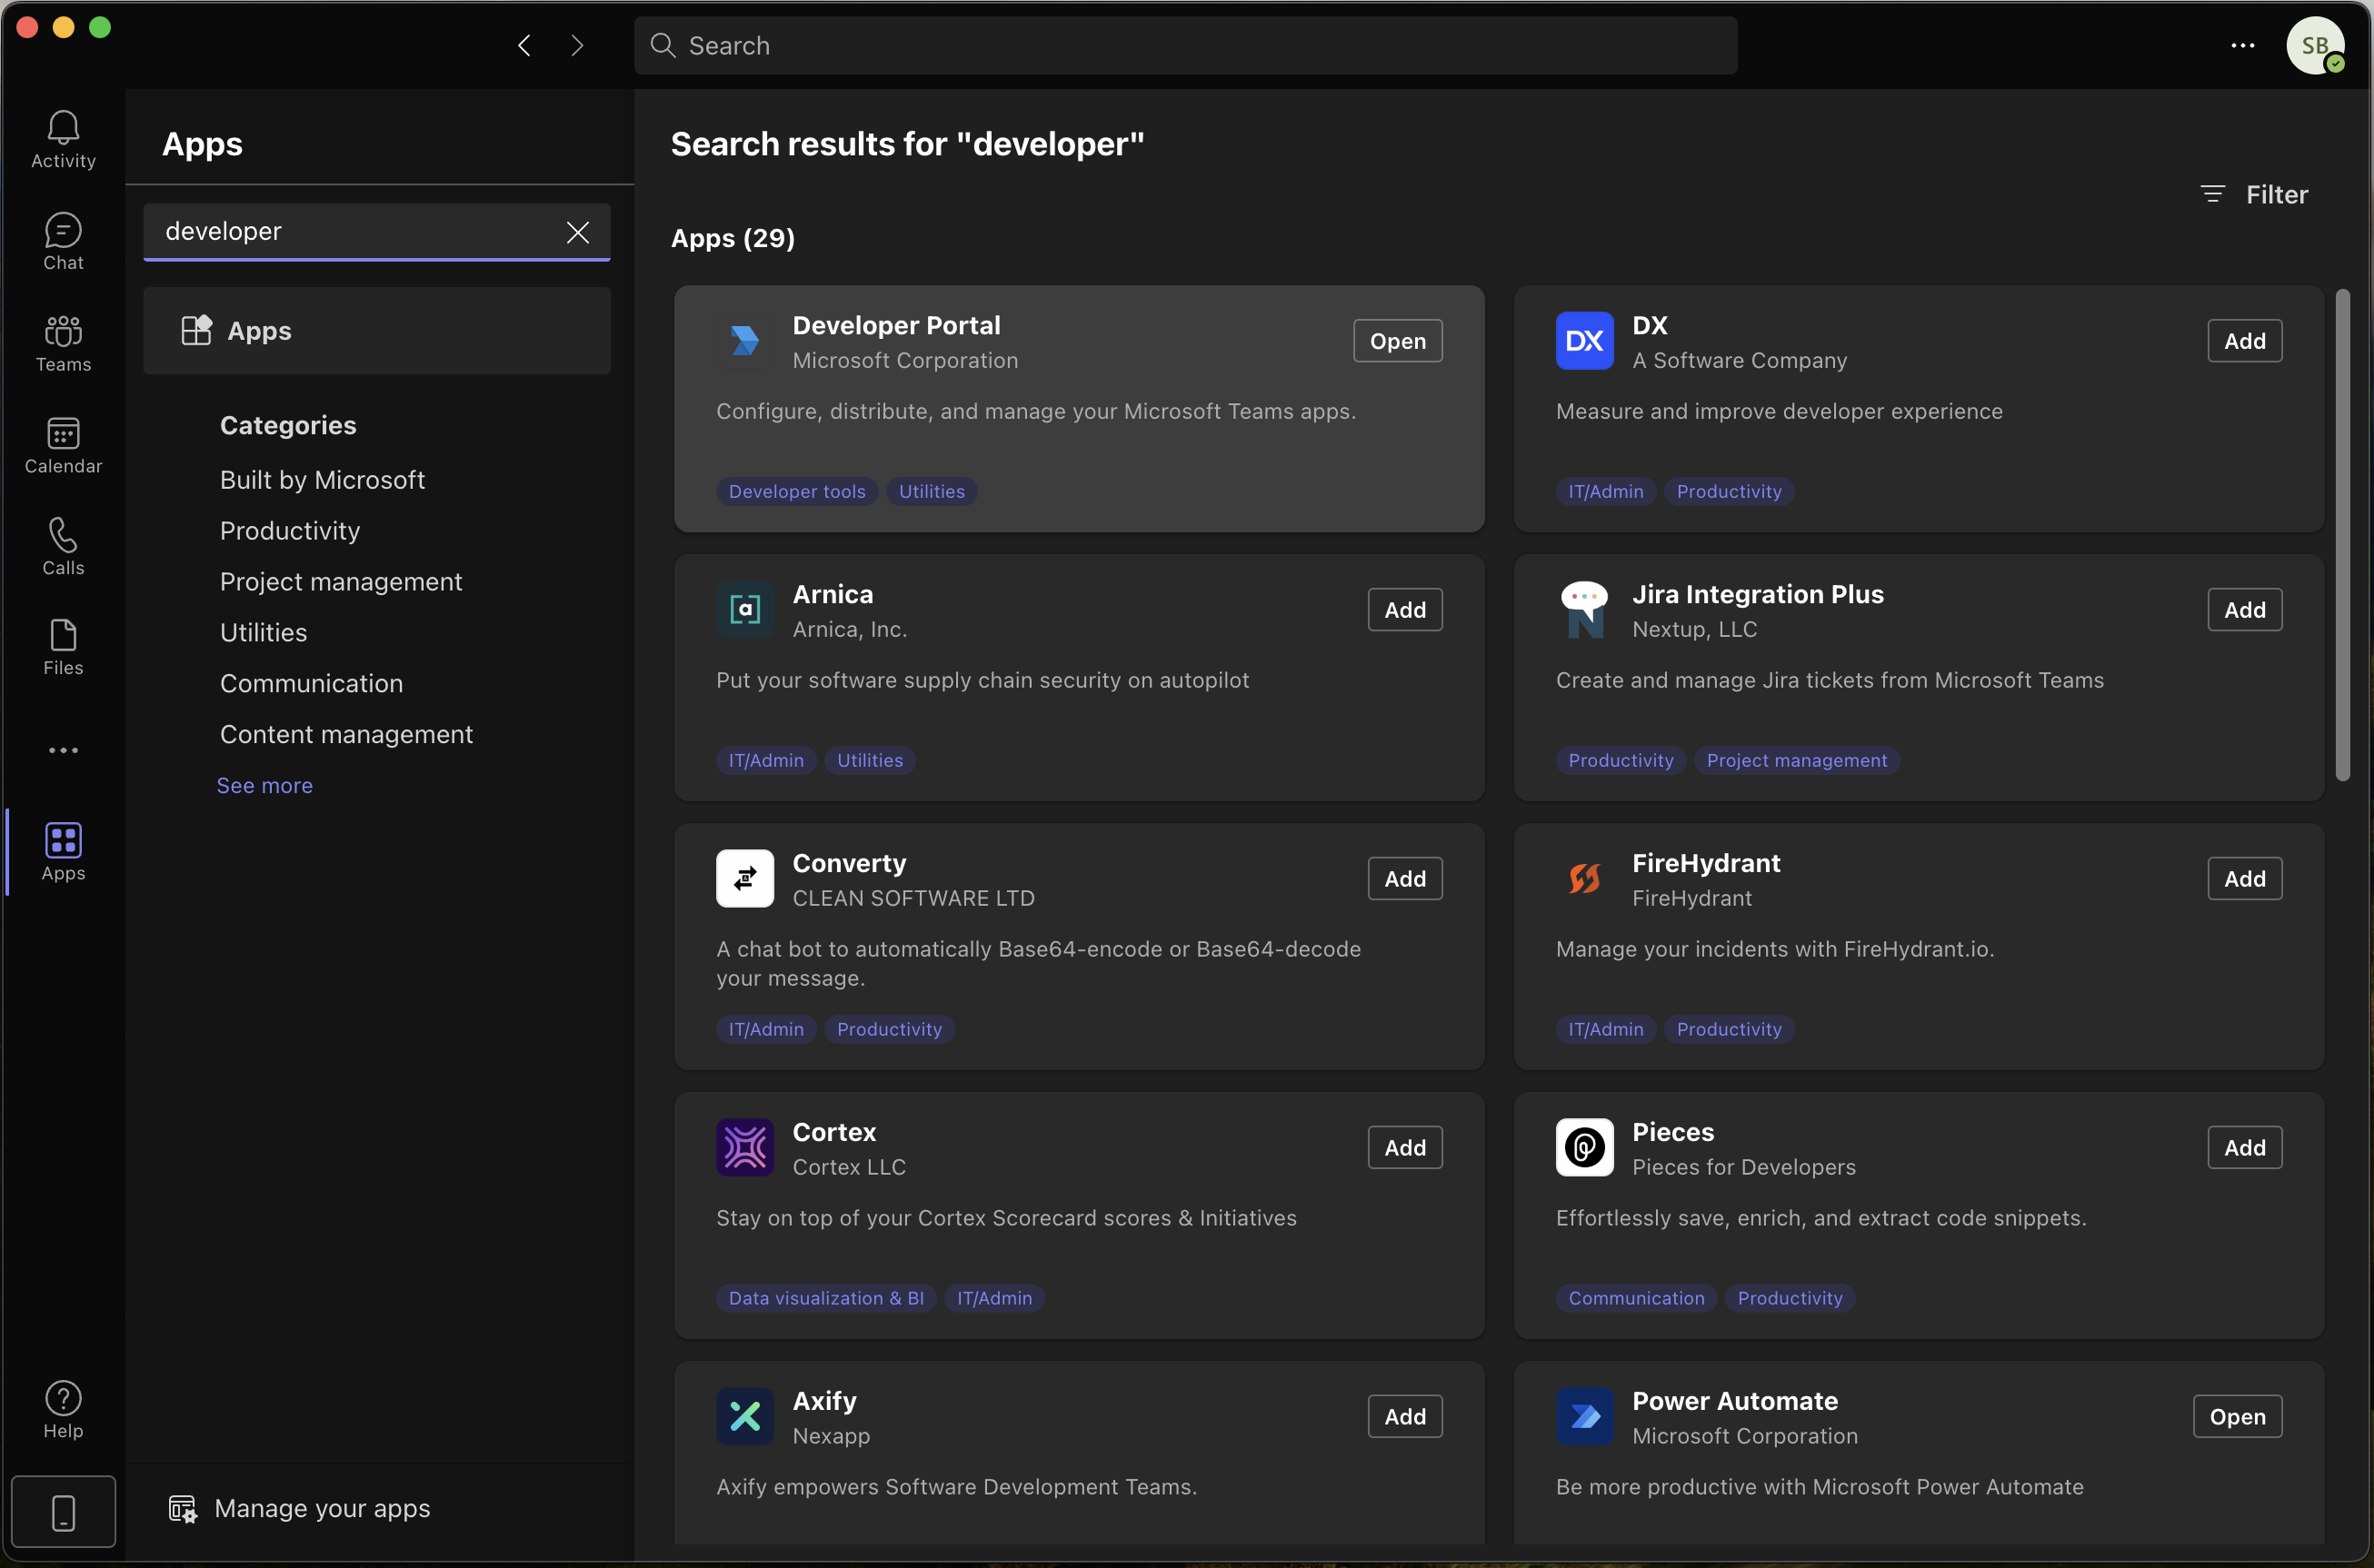
Task: Click the top Search field
Action: pyautogui.click(x=1185, y=45)
